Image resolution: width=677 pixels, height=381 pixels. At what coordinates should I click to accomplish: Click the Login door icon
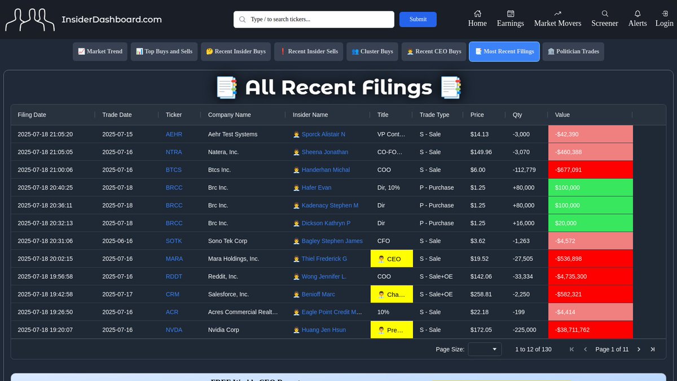665,14
